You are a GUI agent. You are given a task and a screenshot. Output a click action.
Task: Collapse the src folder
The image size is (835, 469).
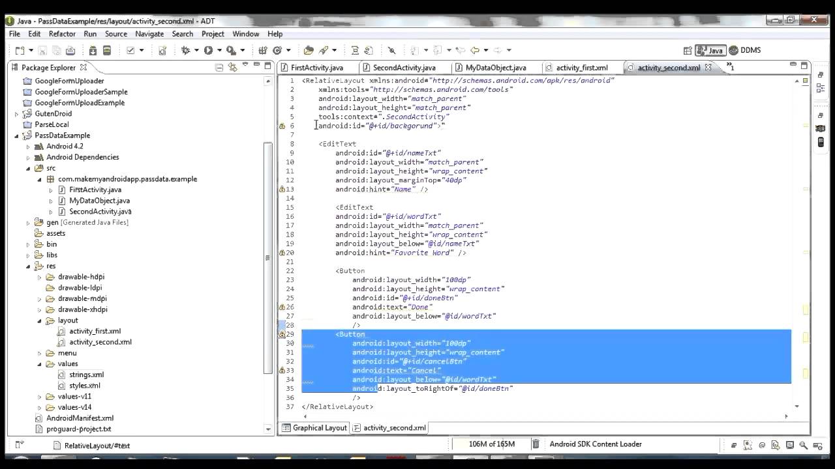click(28, 168)
